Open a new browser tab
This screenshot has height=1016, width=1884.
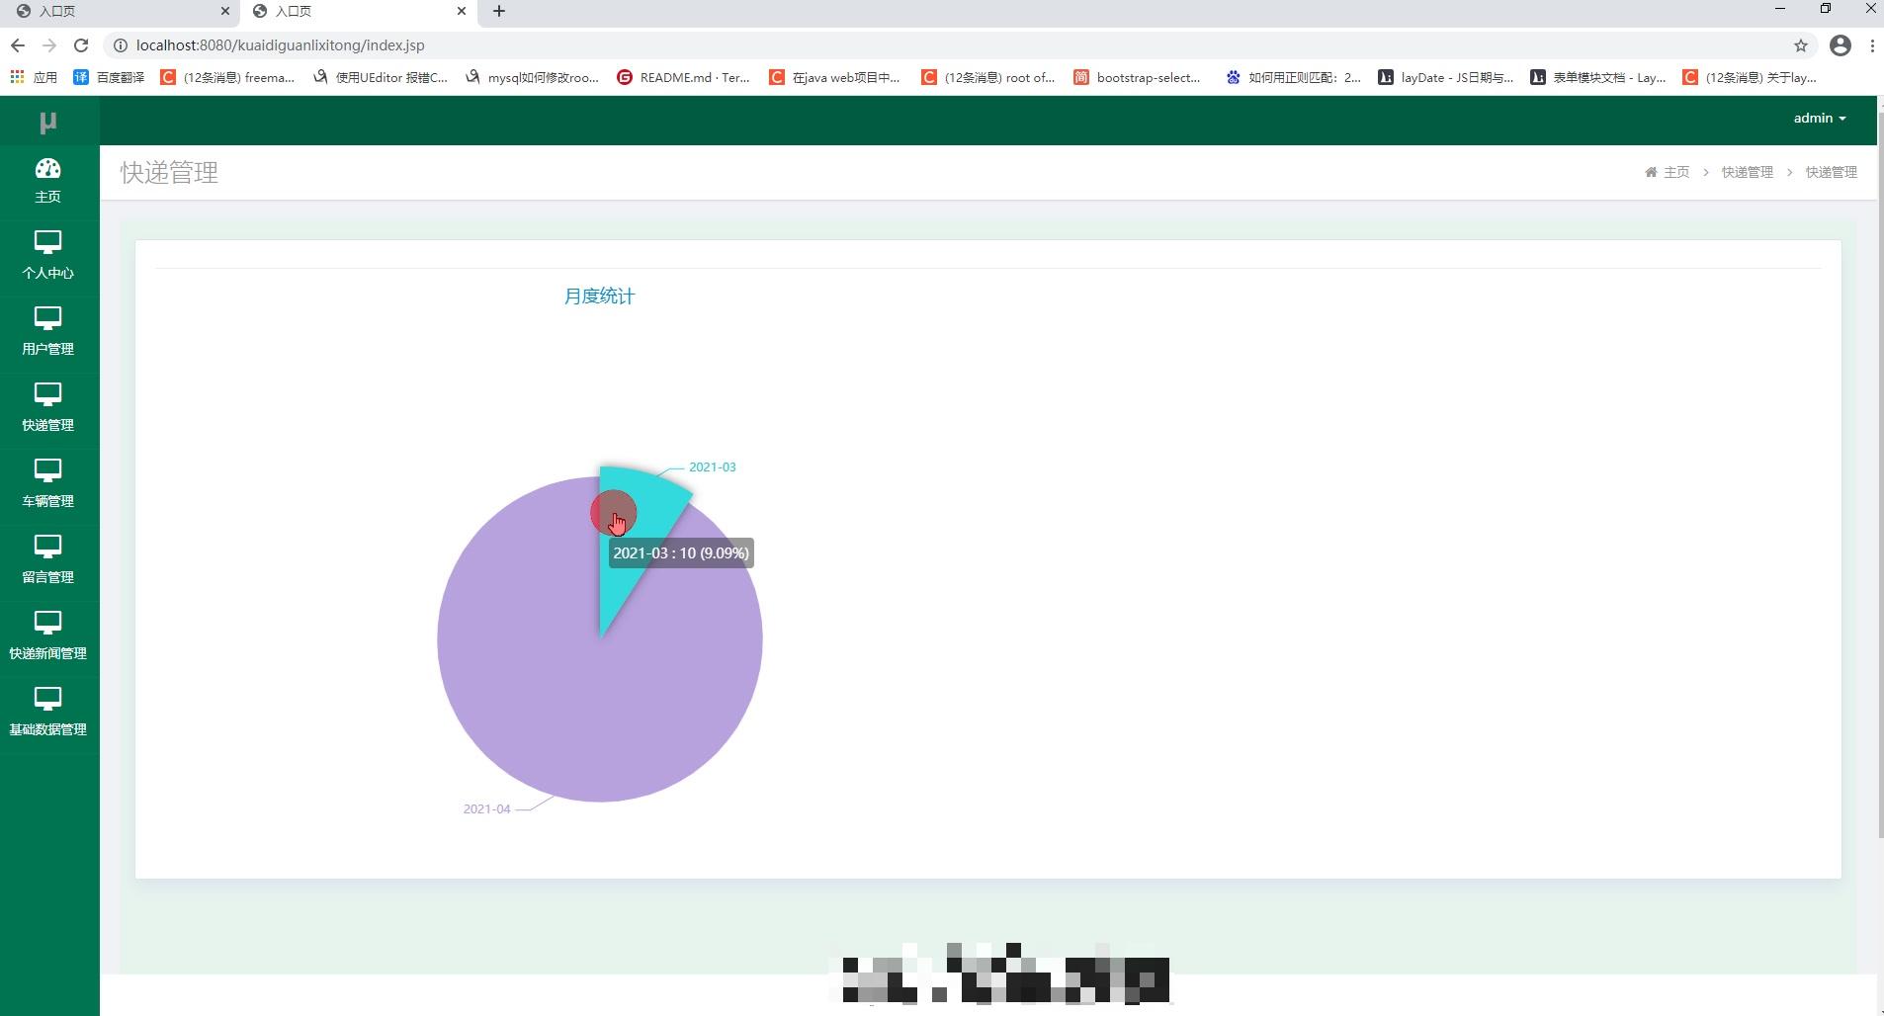pos(499,11)
